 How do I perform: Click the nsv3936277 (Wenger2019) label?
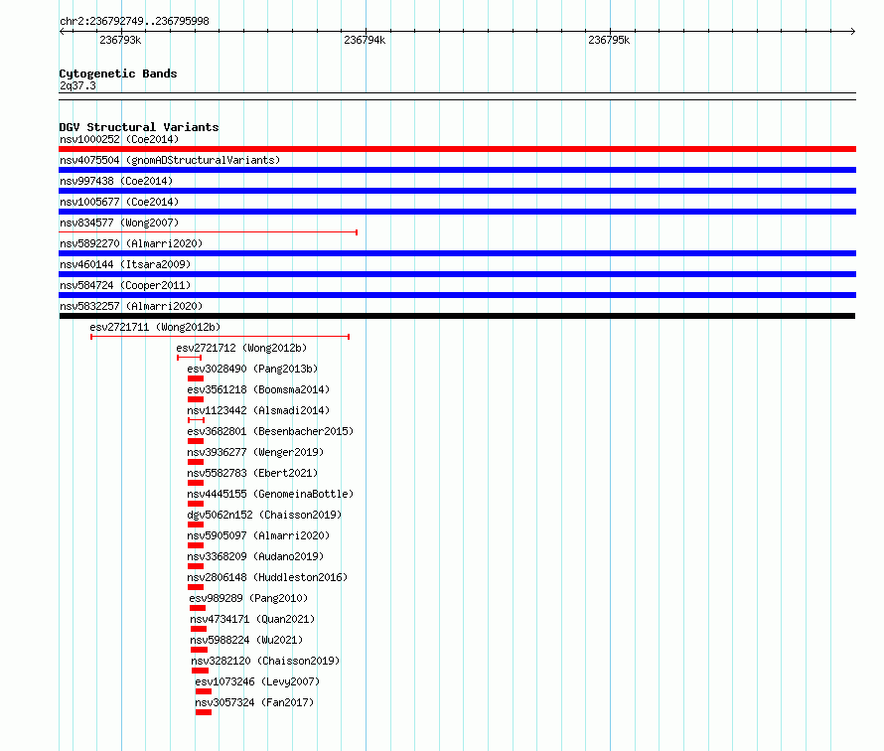click(255, 452)
